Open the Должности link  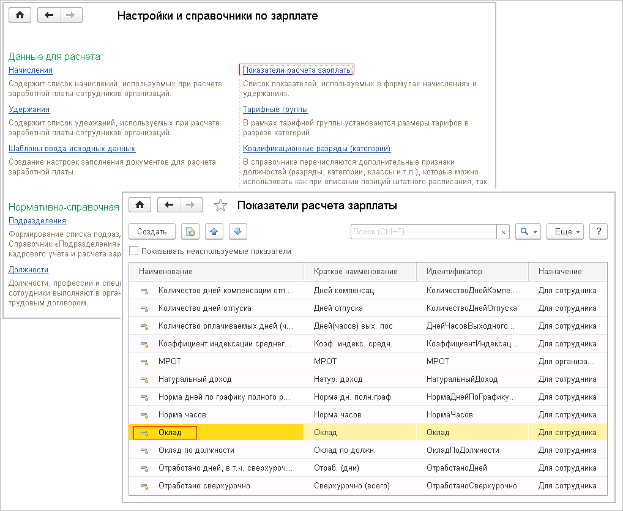(29, 270)
